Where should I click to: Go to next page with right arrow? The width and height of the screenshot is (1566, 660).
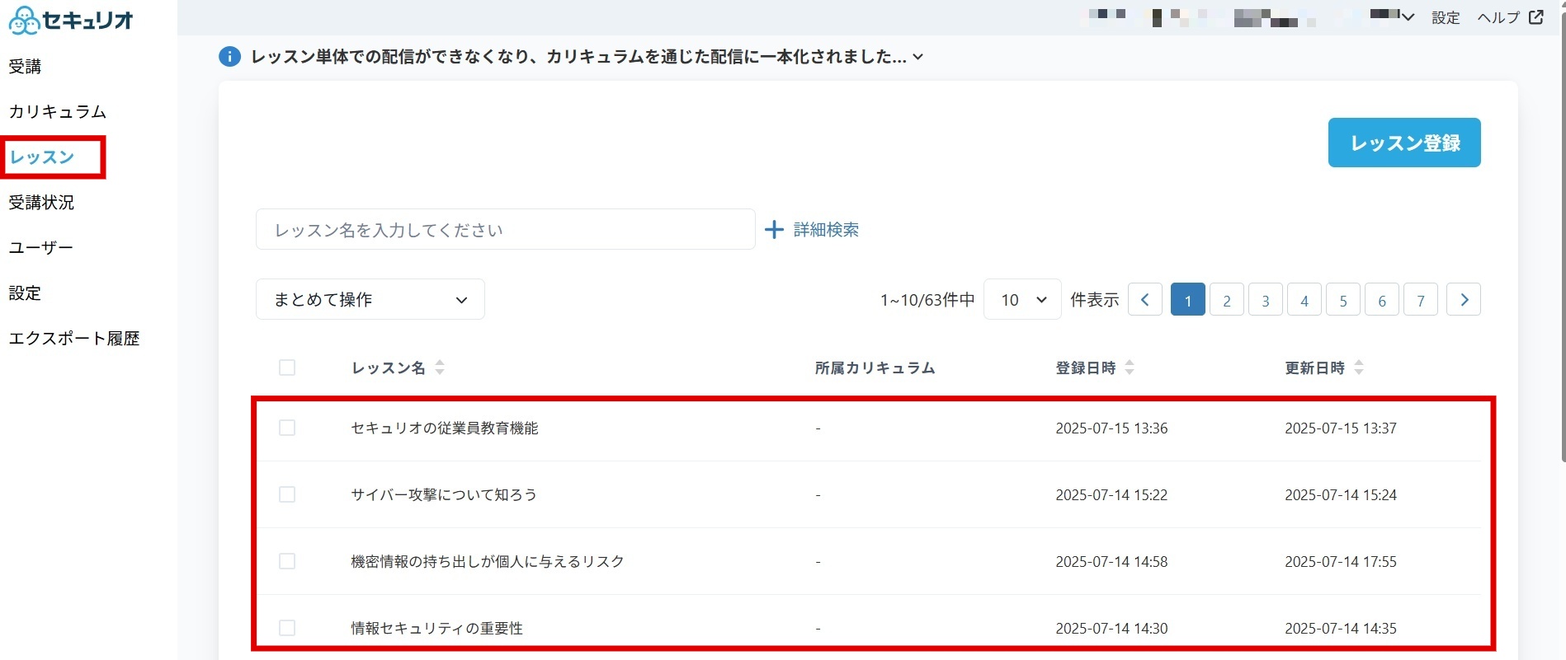[x=1464, y=300]
